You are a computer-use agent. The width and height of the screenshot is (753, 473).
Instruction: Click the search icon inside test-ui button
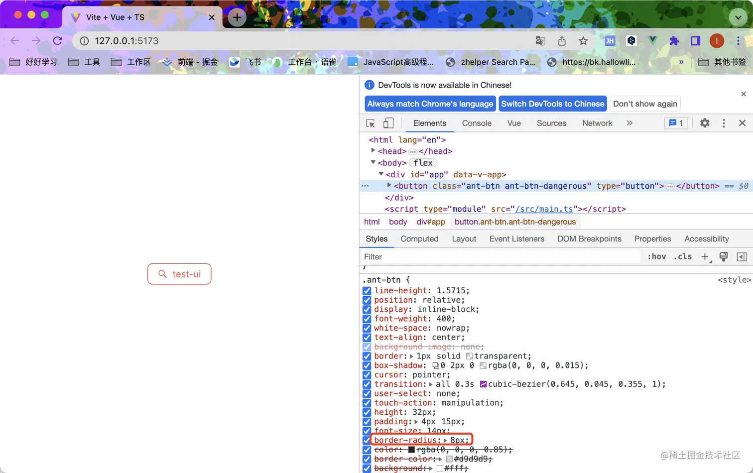click(162, 274)
